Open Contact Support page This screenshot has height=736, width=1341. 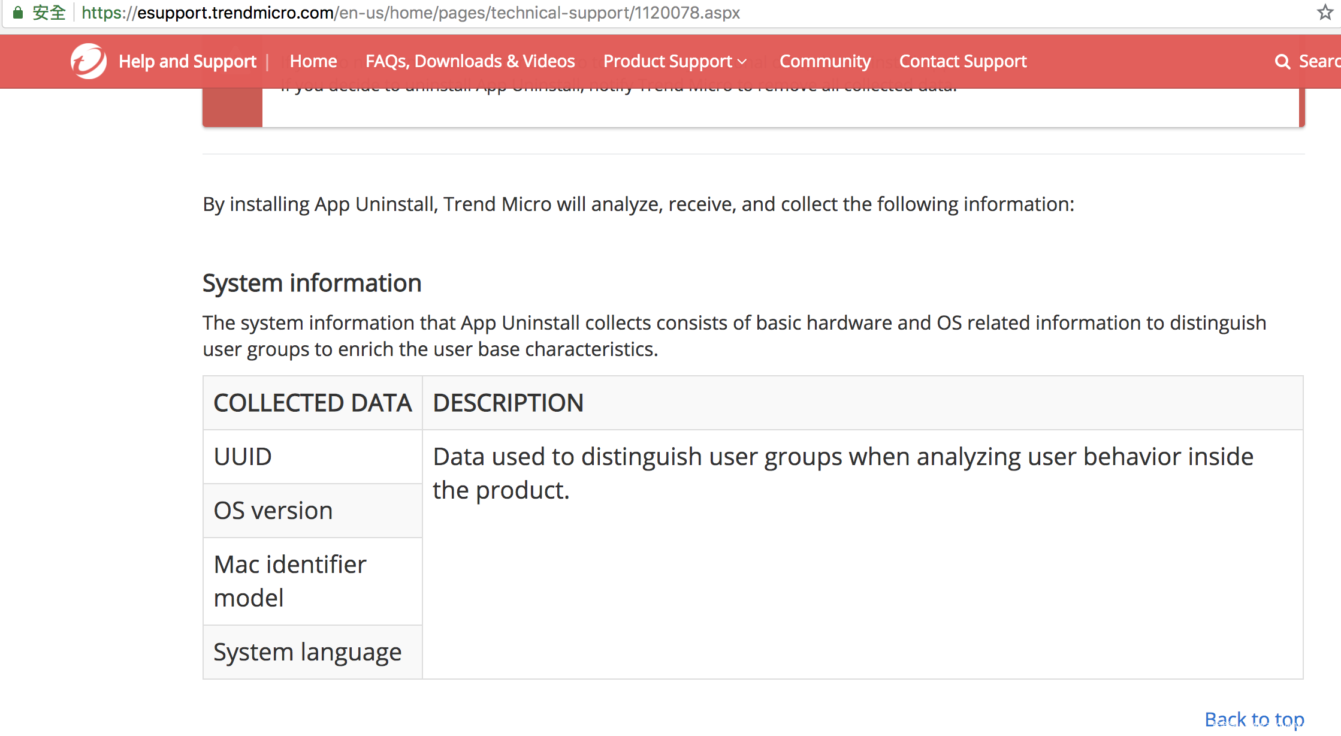click(963, 61)
